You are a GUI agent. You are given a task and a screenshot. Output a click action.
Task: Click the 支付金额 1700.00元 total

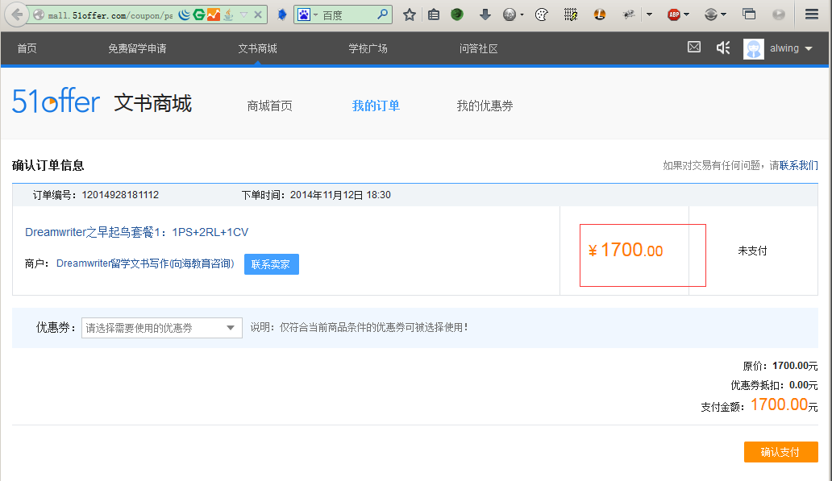(x=759, y=405)
